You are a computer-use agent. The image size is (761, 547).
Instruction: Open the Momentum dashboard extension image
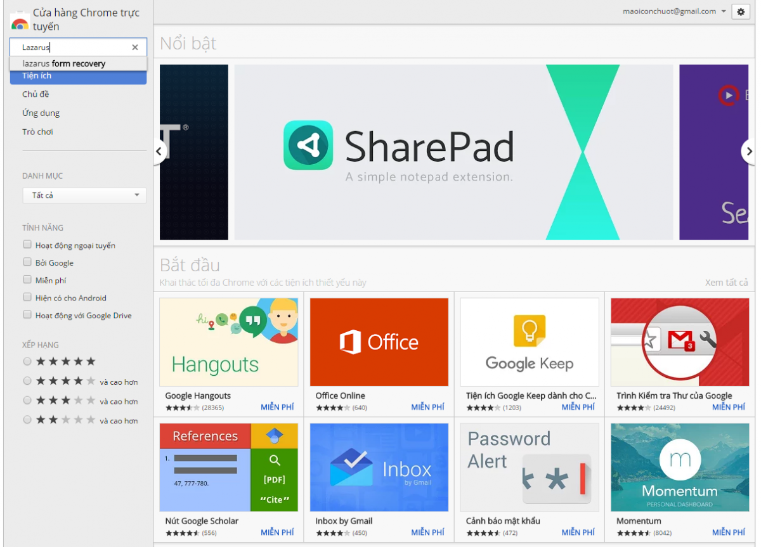pos(679,467)
